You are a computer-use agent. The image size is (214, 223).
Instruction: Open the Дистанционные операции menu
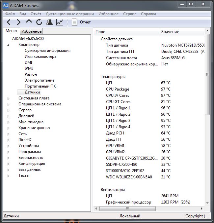(70, 14)
